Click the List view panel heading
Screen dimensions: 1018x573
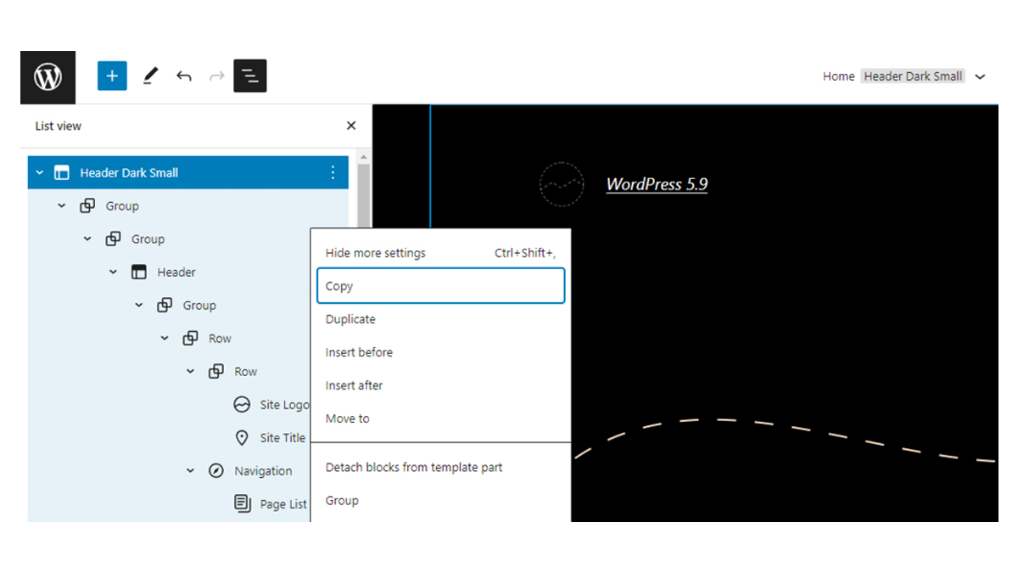point(59,126)
